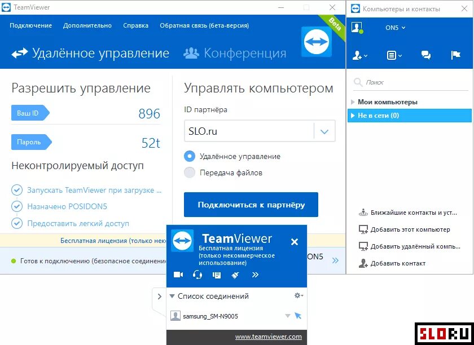Image resolution: width=474 pixels, height=345 pixels.
Task: Click the password value 52t
Action: click(x=151, y=143)
